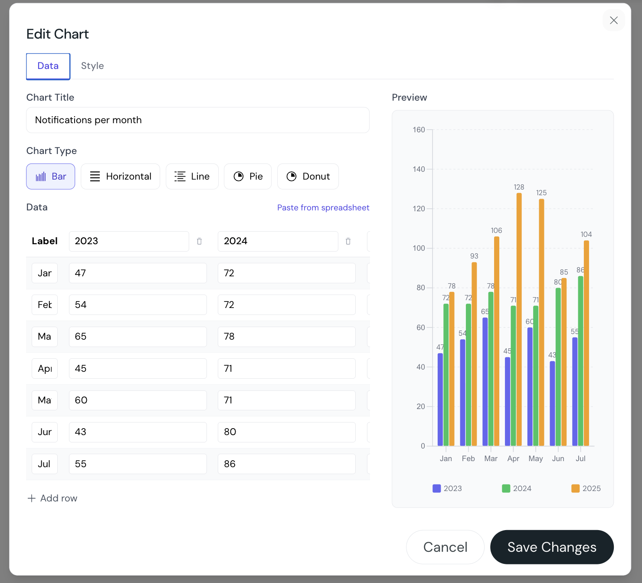Close the Edit Chart dialog

pos(613,20)
